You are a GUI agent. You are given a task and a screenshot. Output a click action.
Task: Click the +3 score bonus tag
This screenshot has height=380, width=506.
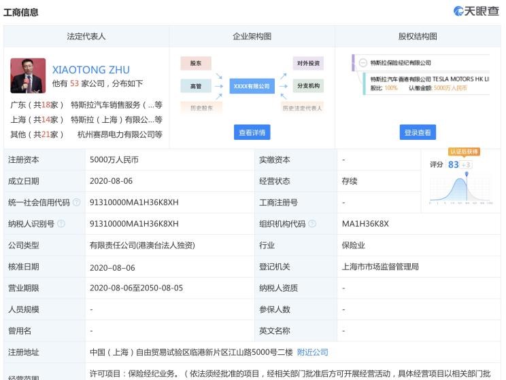pos(466,165)
